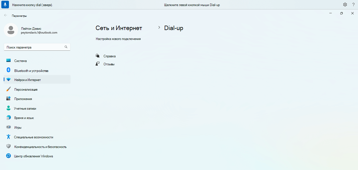
Task: Select Нейрон и Интернет in sidebar
Action: (x=37, y=80)
